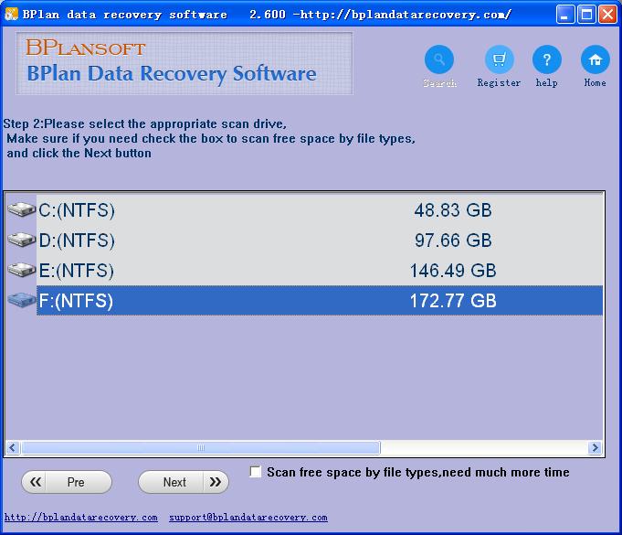Close the BPlan window

(607, 15)
